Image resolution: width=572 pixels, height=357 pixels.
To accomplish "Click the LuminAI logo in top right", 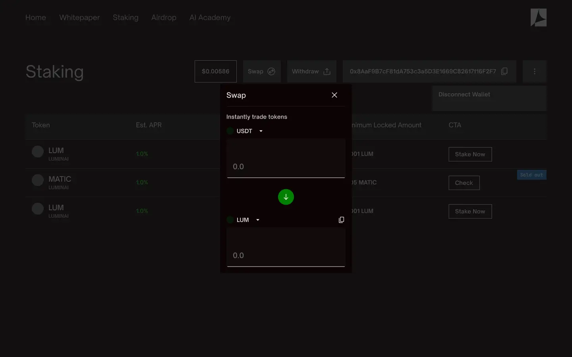I will click(x=538, y=18).
